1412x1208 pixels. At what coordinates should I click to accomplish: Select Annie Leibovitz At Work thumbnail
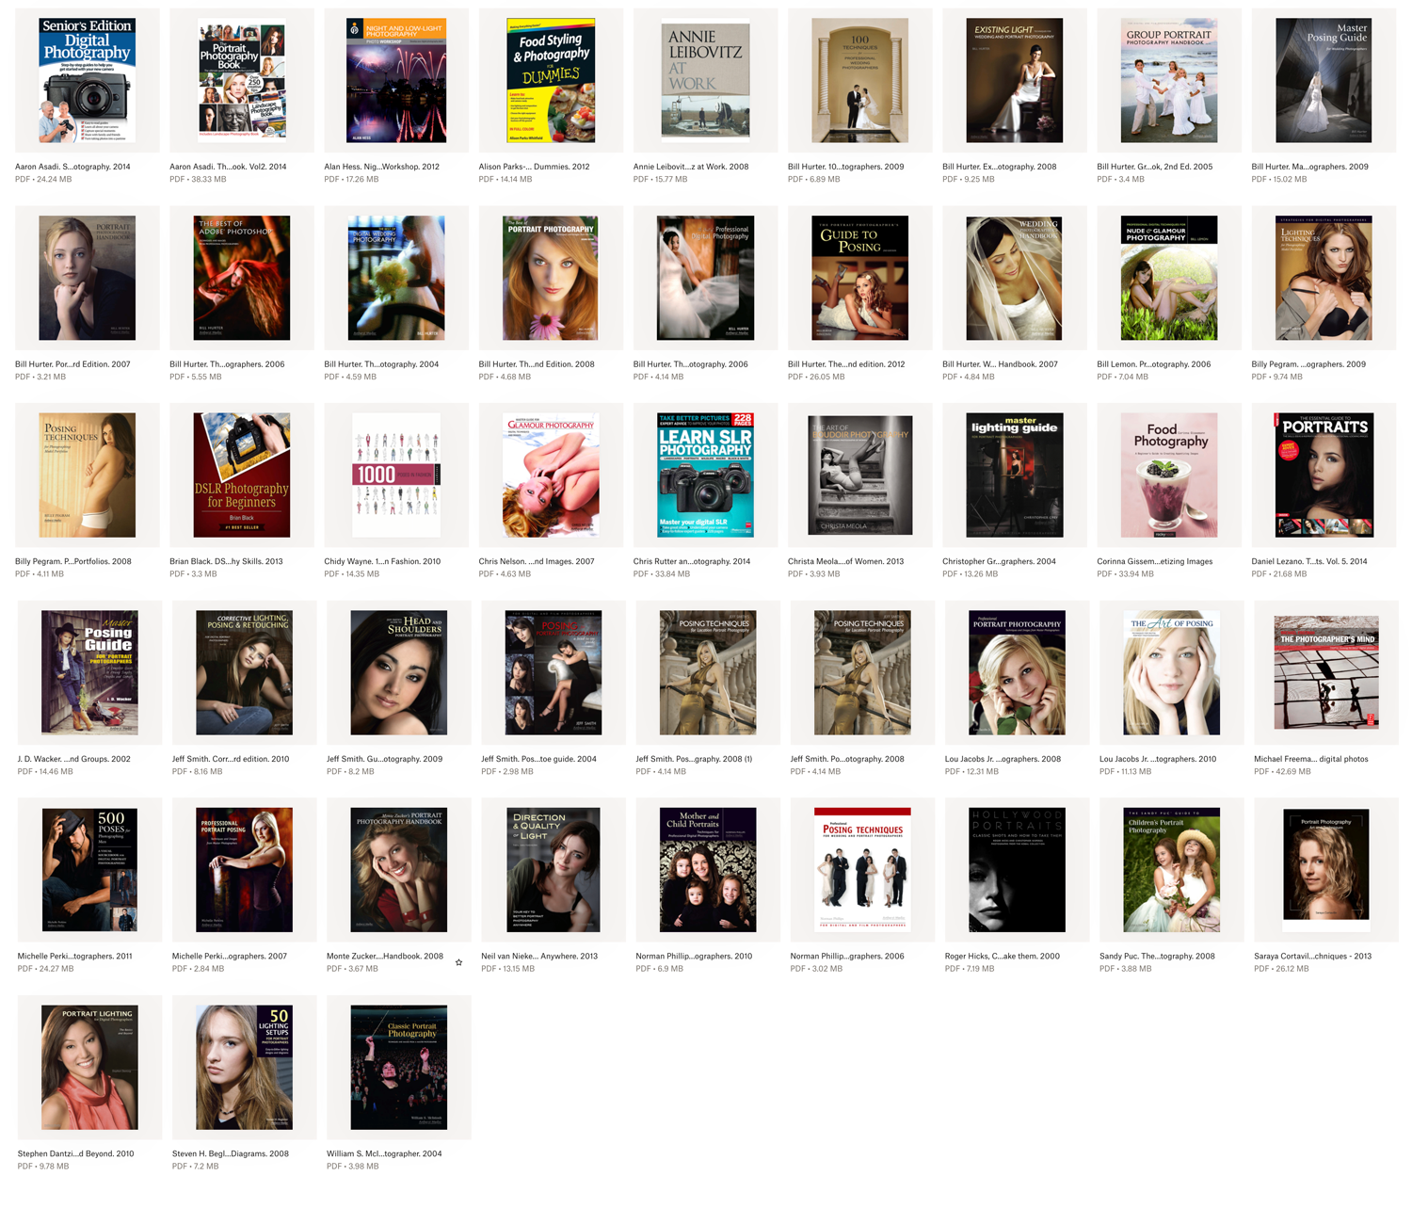705,80
